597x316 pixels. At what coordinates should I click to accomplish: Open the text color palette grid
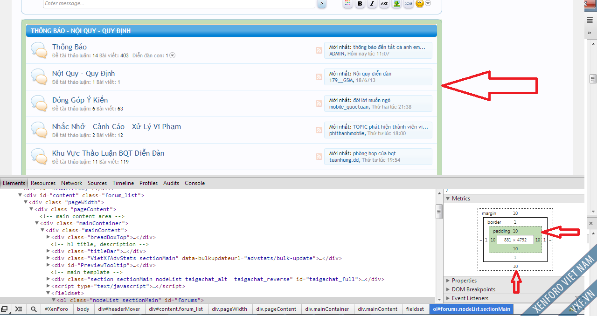pyautogui.click(x=347, y=4)
